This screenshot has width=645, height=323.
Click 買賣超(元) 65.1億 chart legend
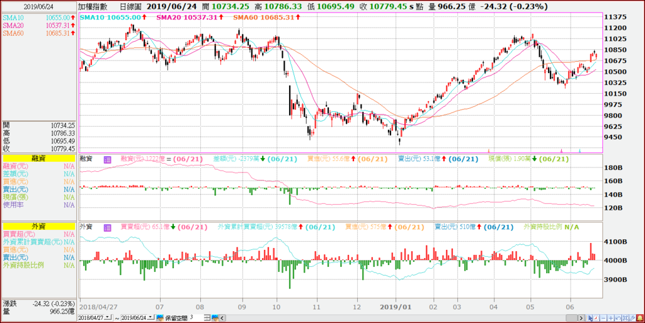click(164, 227)
